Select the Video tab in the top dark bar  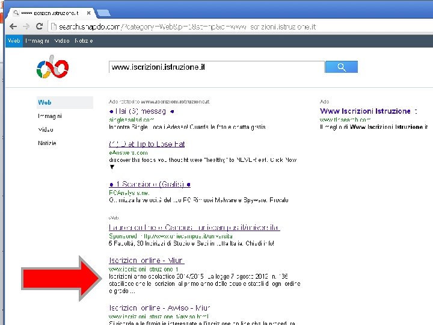coord(62,41)
